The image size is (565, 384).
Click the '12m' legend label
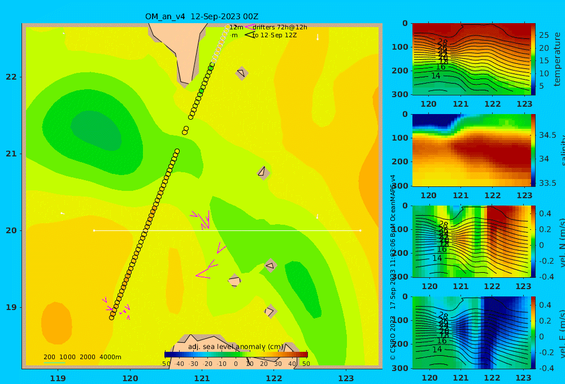(x=236, y=27)
